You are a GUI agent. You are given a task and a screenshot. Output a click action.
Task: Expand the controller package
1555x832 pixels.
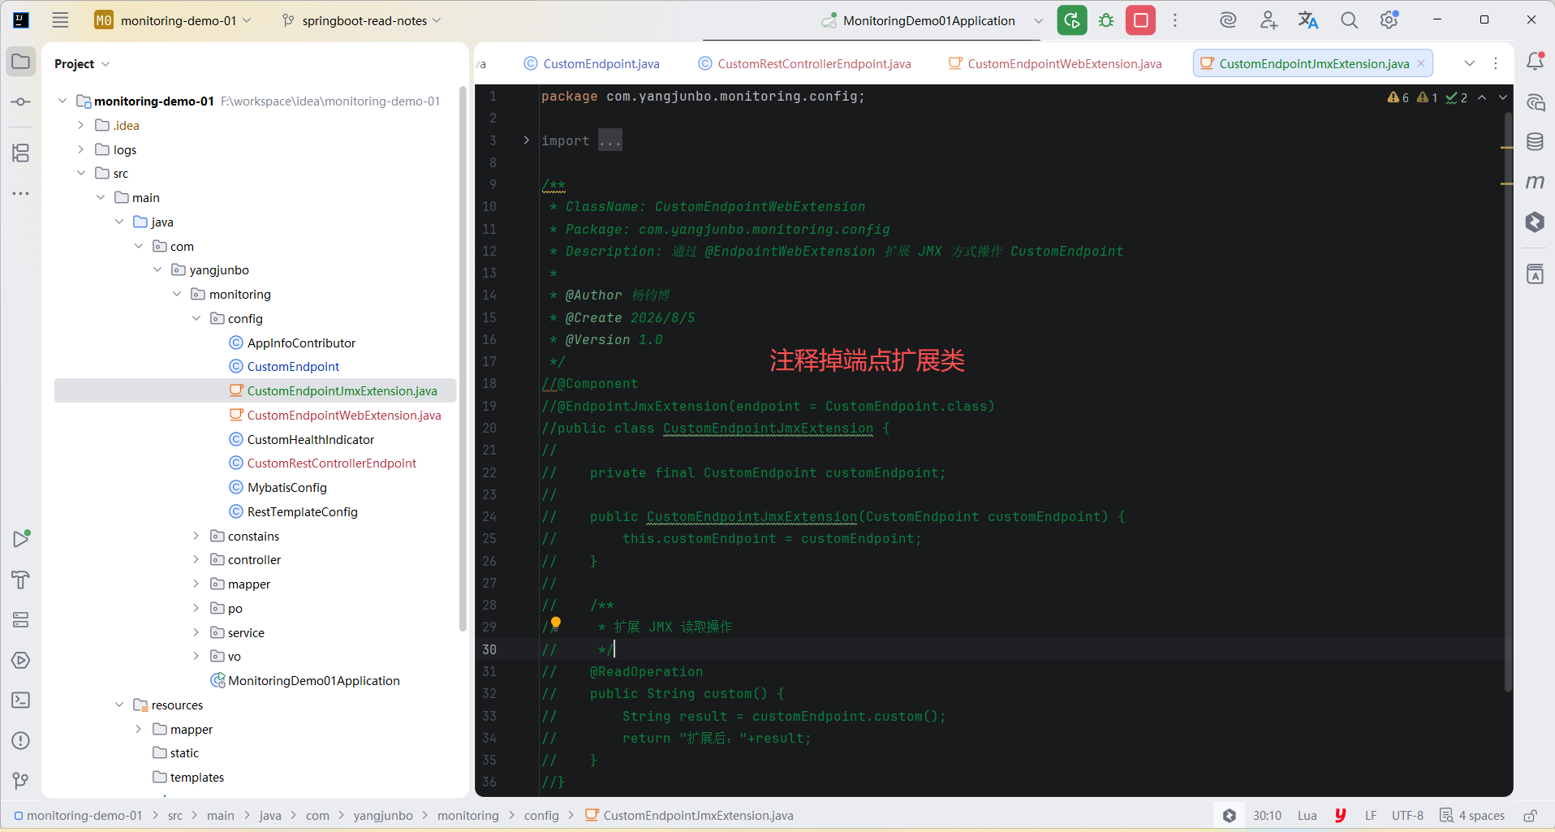[196, 559]
